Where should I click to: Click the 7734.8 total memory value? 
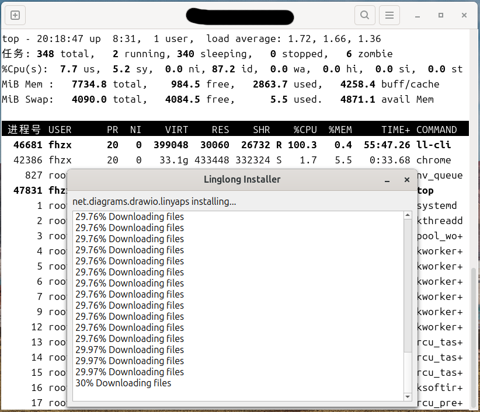click(x=89, y=84)
